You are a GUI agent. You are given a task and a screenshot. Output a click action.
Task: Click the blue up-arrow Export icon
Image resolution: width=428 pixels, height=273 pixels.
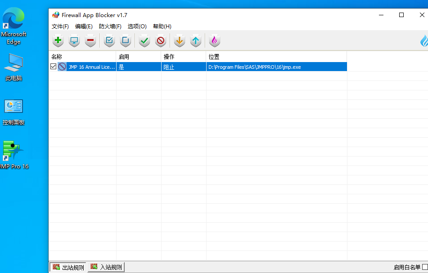(195, 40)
